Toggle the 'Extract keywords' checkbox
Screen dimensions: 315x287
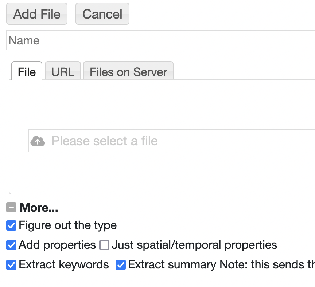tap(11, 265)
